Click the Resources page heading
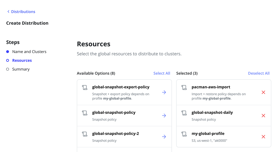The width and height of the screenshot is (278, 152). [93, 44]
